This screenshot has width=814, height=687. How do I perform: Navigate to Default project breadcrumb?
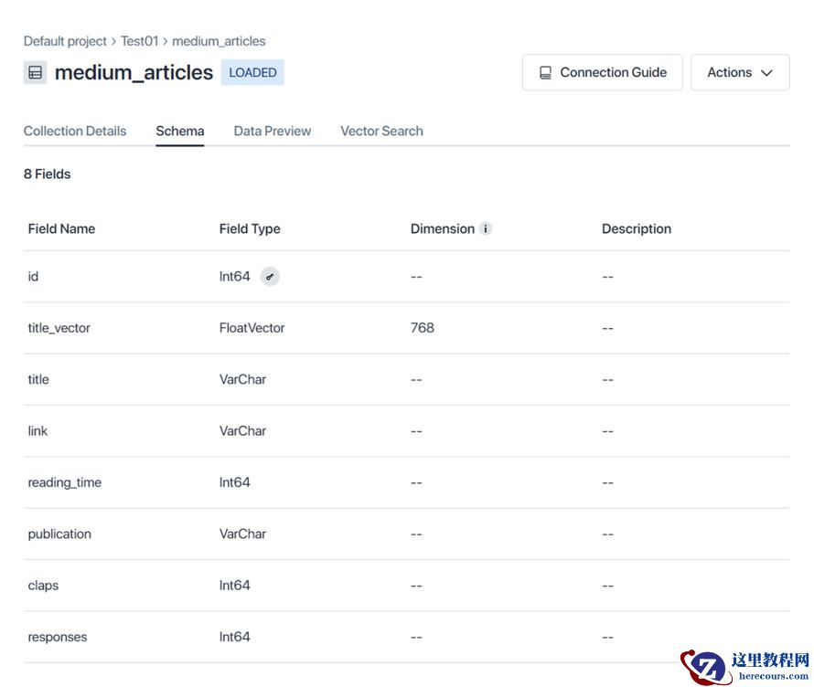[65, 41]
